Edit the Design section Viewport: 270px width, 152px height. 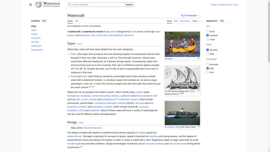(x=81, y=123)
